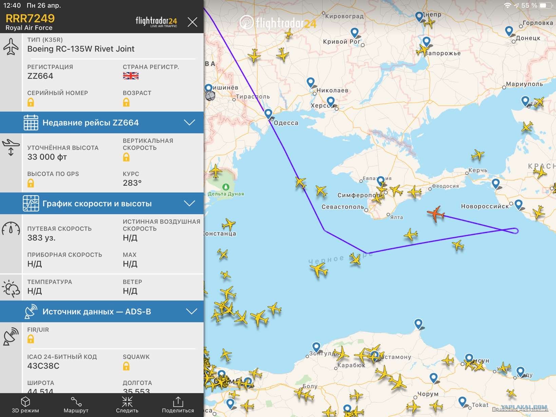Image resolution: width=556 pixels, height=417 pixels.
Task: Tap the airport pin near Новороссийск
Action: click(518, 204)
